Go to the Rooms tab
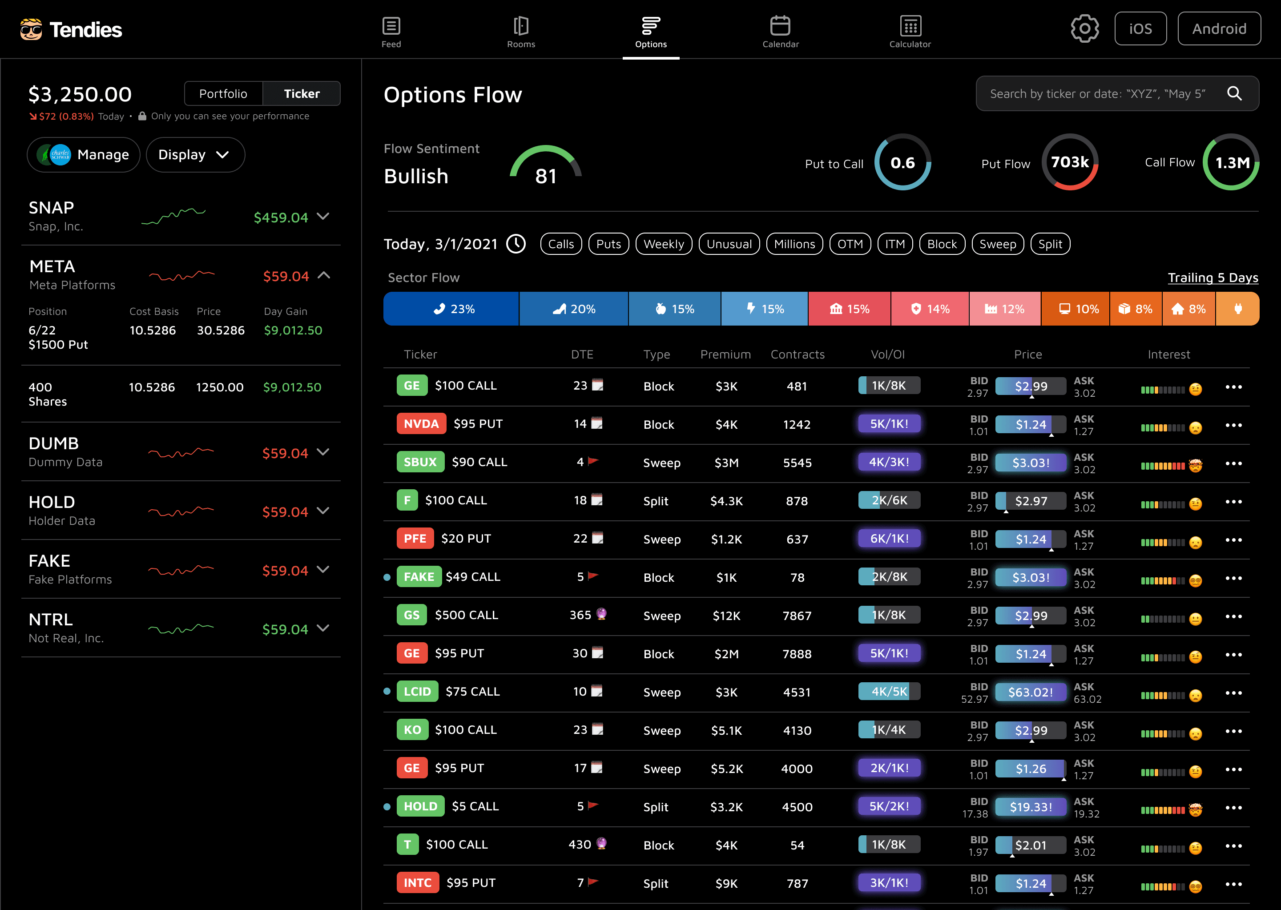 (521, 32)
